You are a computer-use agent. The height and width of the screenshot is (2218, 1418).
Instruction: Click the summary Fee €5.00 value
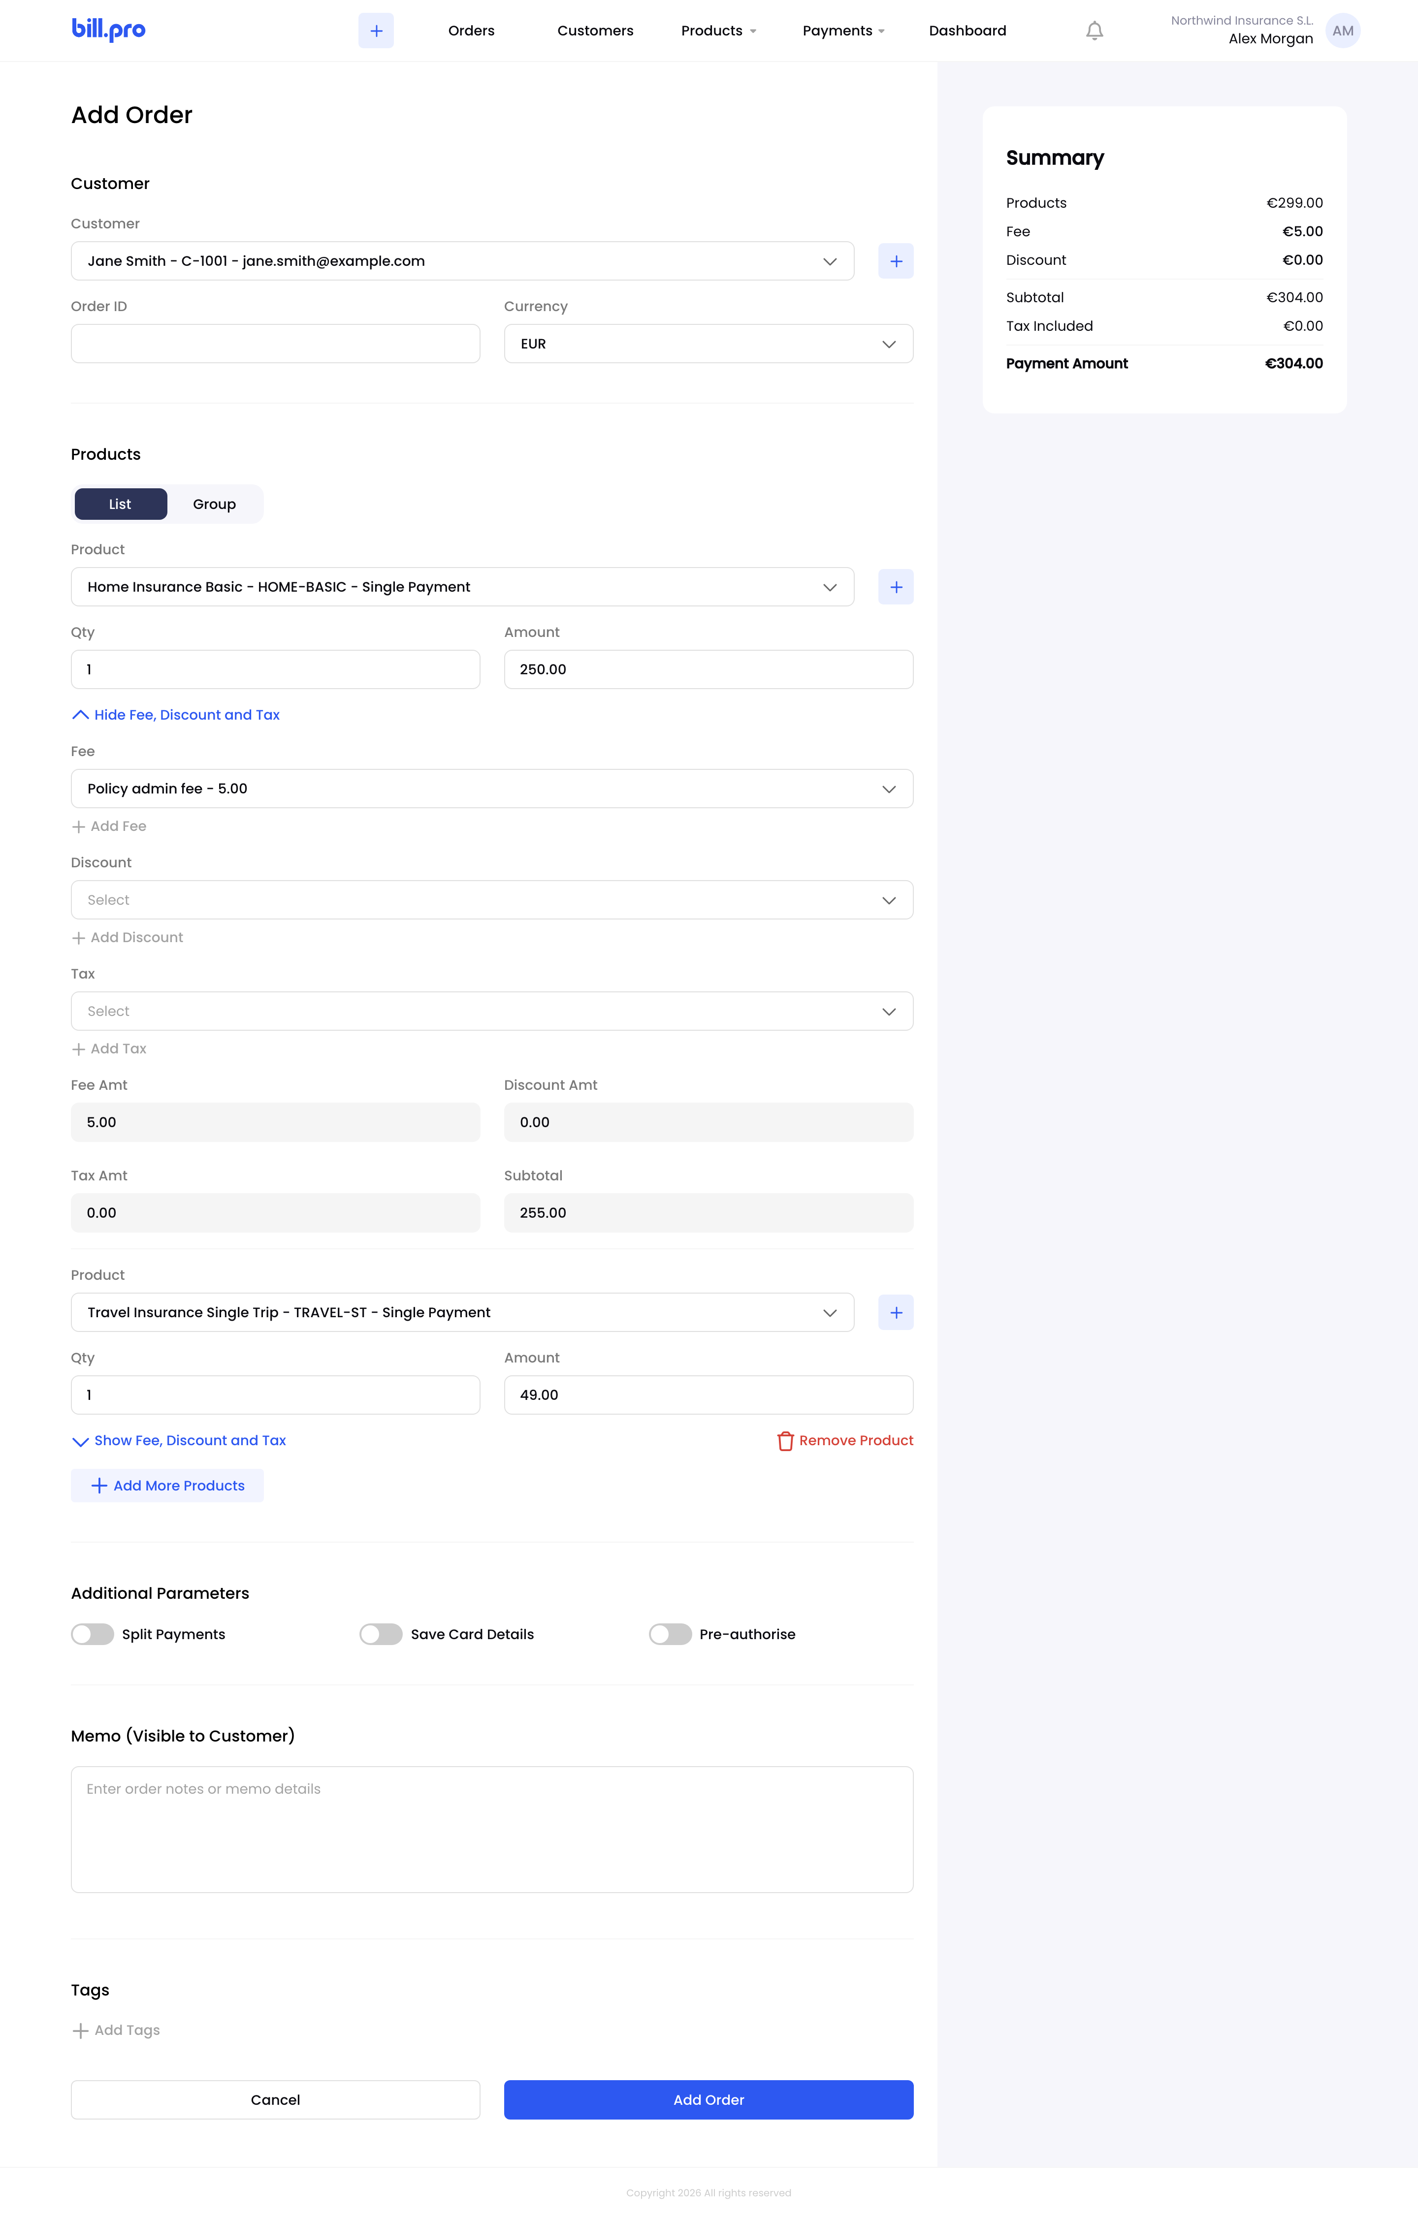coord(1302,232)
